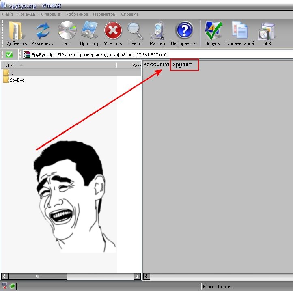Show archive Информация (Info)
The width and height of the screenshot is (293, 291).
[x=184, y=30]
